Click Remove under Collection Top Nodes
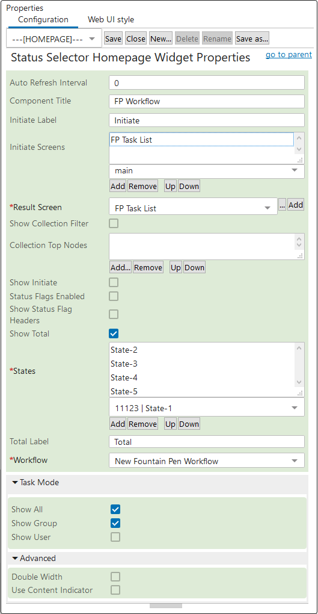This screenshot has width=318, height=614. click(x=148, y=267)
